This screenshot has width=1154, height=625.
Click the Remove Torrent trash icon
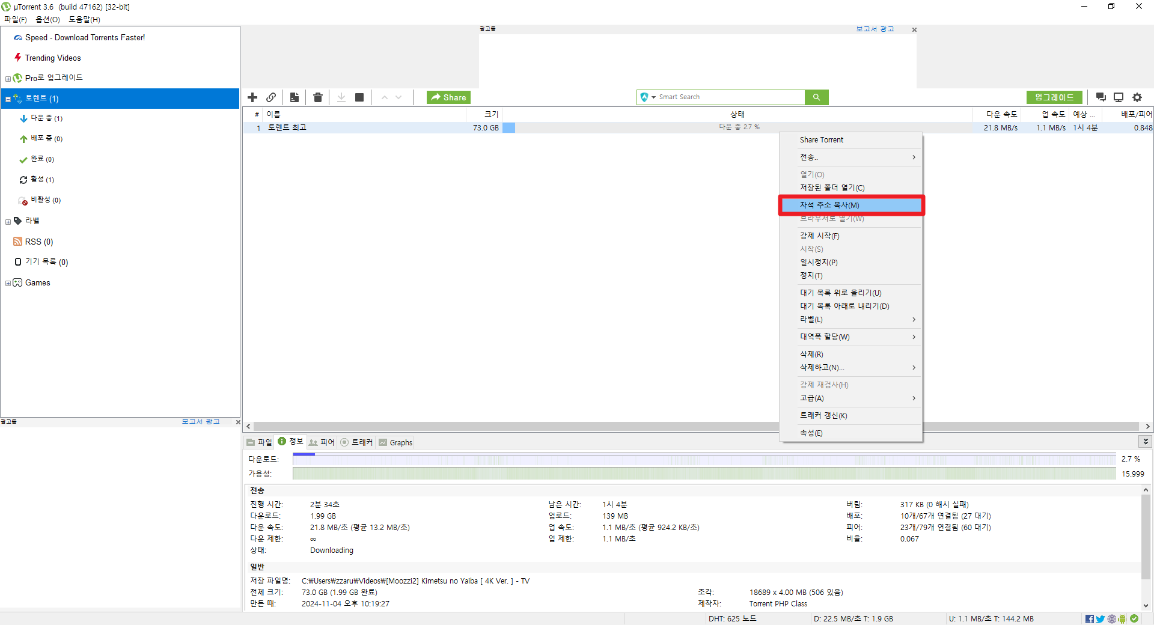pyautogui.click(x=318, y=97)
